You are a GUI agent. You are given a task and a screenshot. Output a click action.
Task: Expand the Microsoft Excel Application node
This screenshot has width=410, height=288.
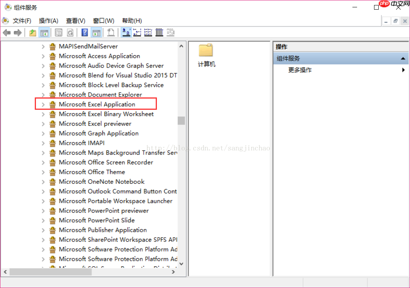click(43, 105)
